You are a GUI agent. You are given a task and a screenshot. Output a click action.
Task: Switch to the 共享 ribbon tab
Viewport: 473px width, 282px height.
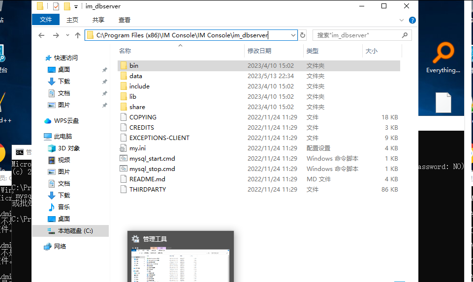coord(98,20)
